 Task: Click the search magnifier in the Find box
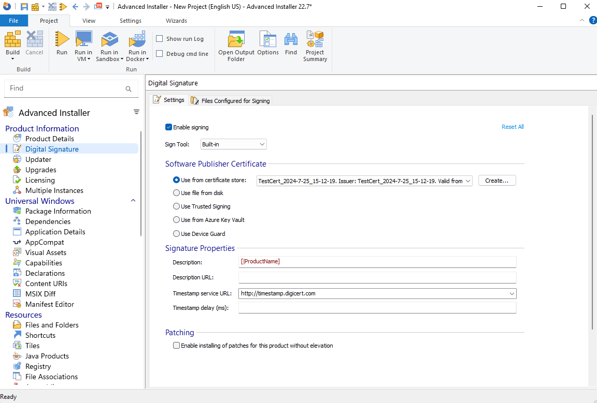[x=129, y=89]
